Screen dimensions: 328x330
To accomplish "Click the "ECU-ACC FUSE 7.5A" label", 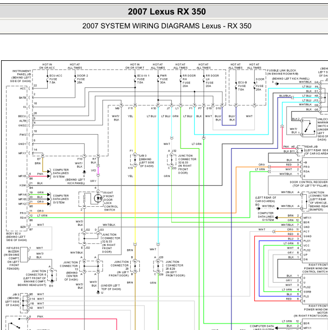I will [55, 79].
